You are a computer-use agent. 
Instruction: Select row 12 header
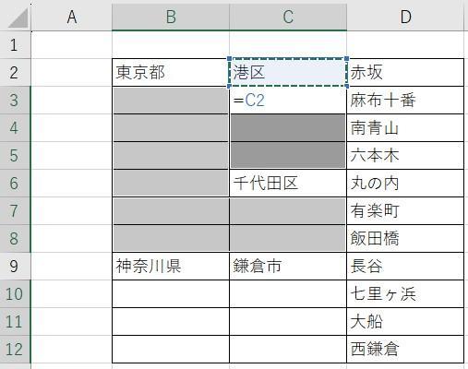point(15,349)
